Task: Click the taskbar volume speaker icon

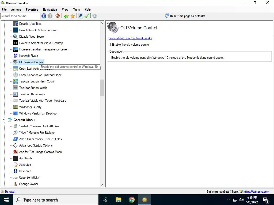Action: click(241, 200)
